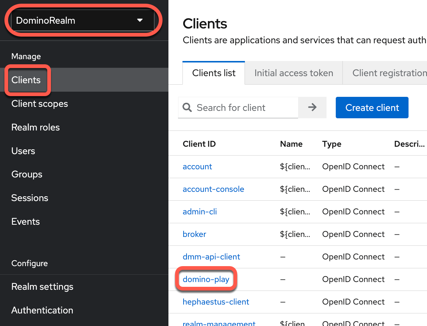The height and width of the screenshot is (326, 427).
Task: Select OpenID Connect type in domino-play row
Action: 353,279
